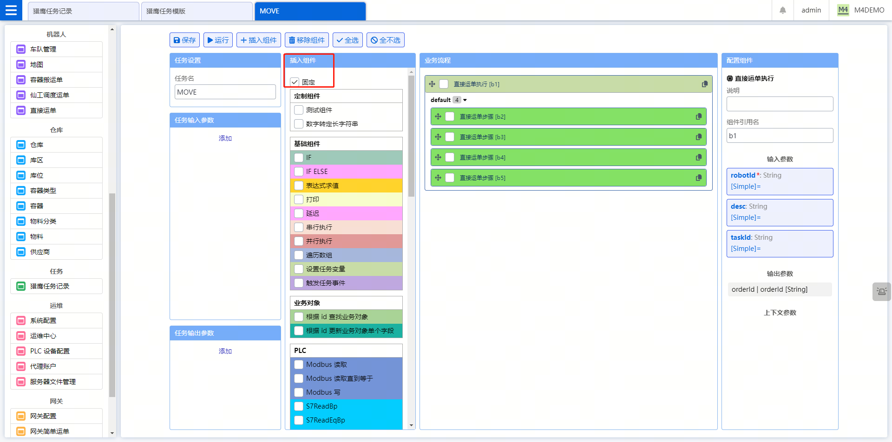Image resolution: width=892 pixels, height=442 pixels.
Task: Click 物料 sidebar icon
Action: click(x=21, y=237)
